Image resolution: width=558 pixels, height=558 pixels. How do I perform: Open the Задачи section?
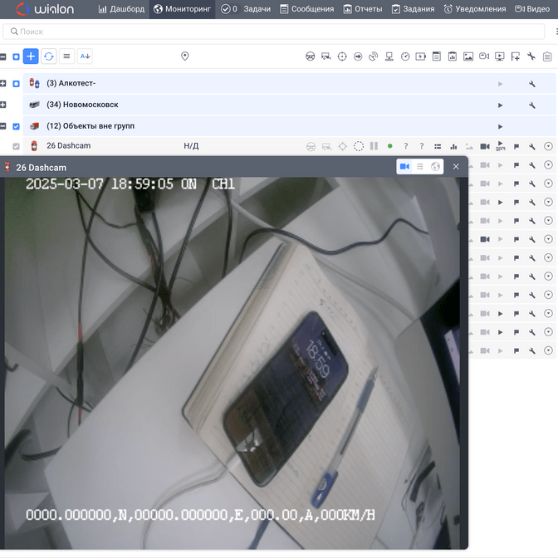click(246, 9)
